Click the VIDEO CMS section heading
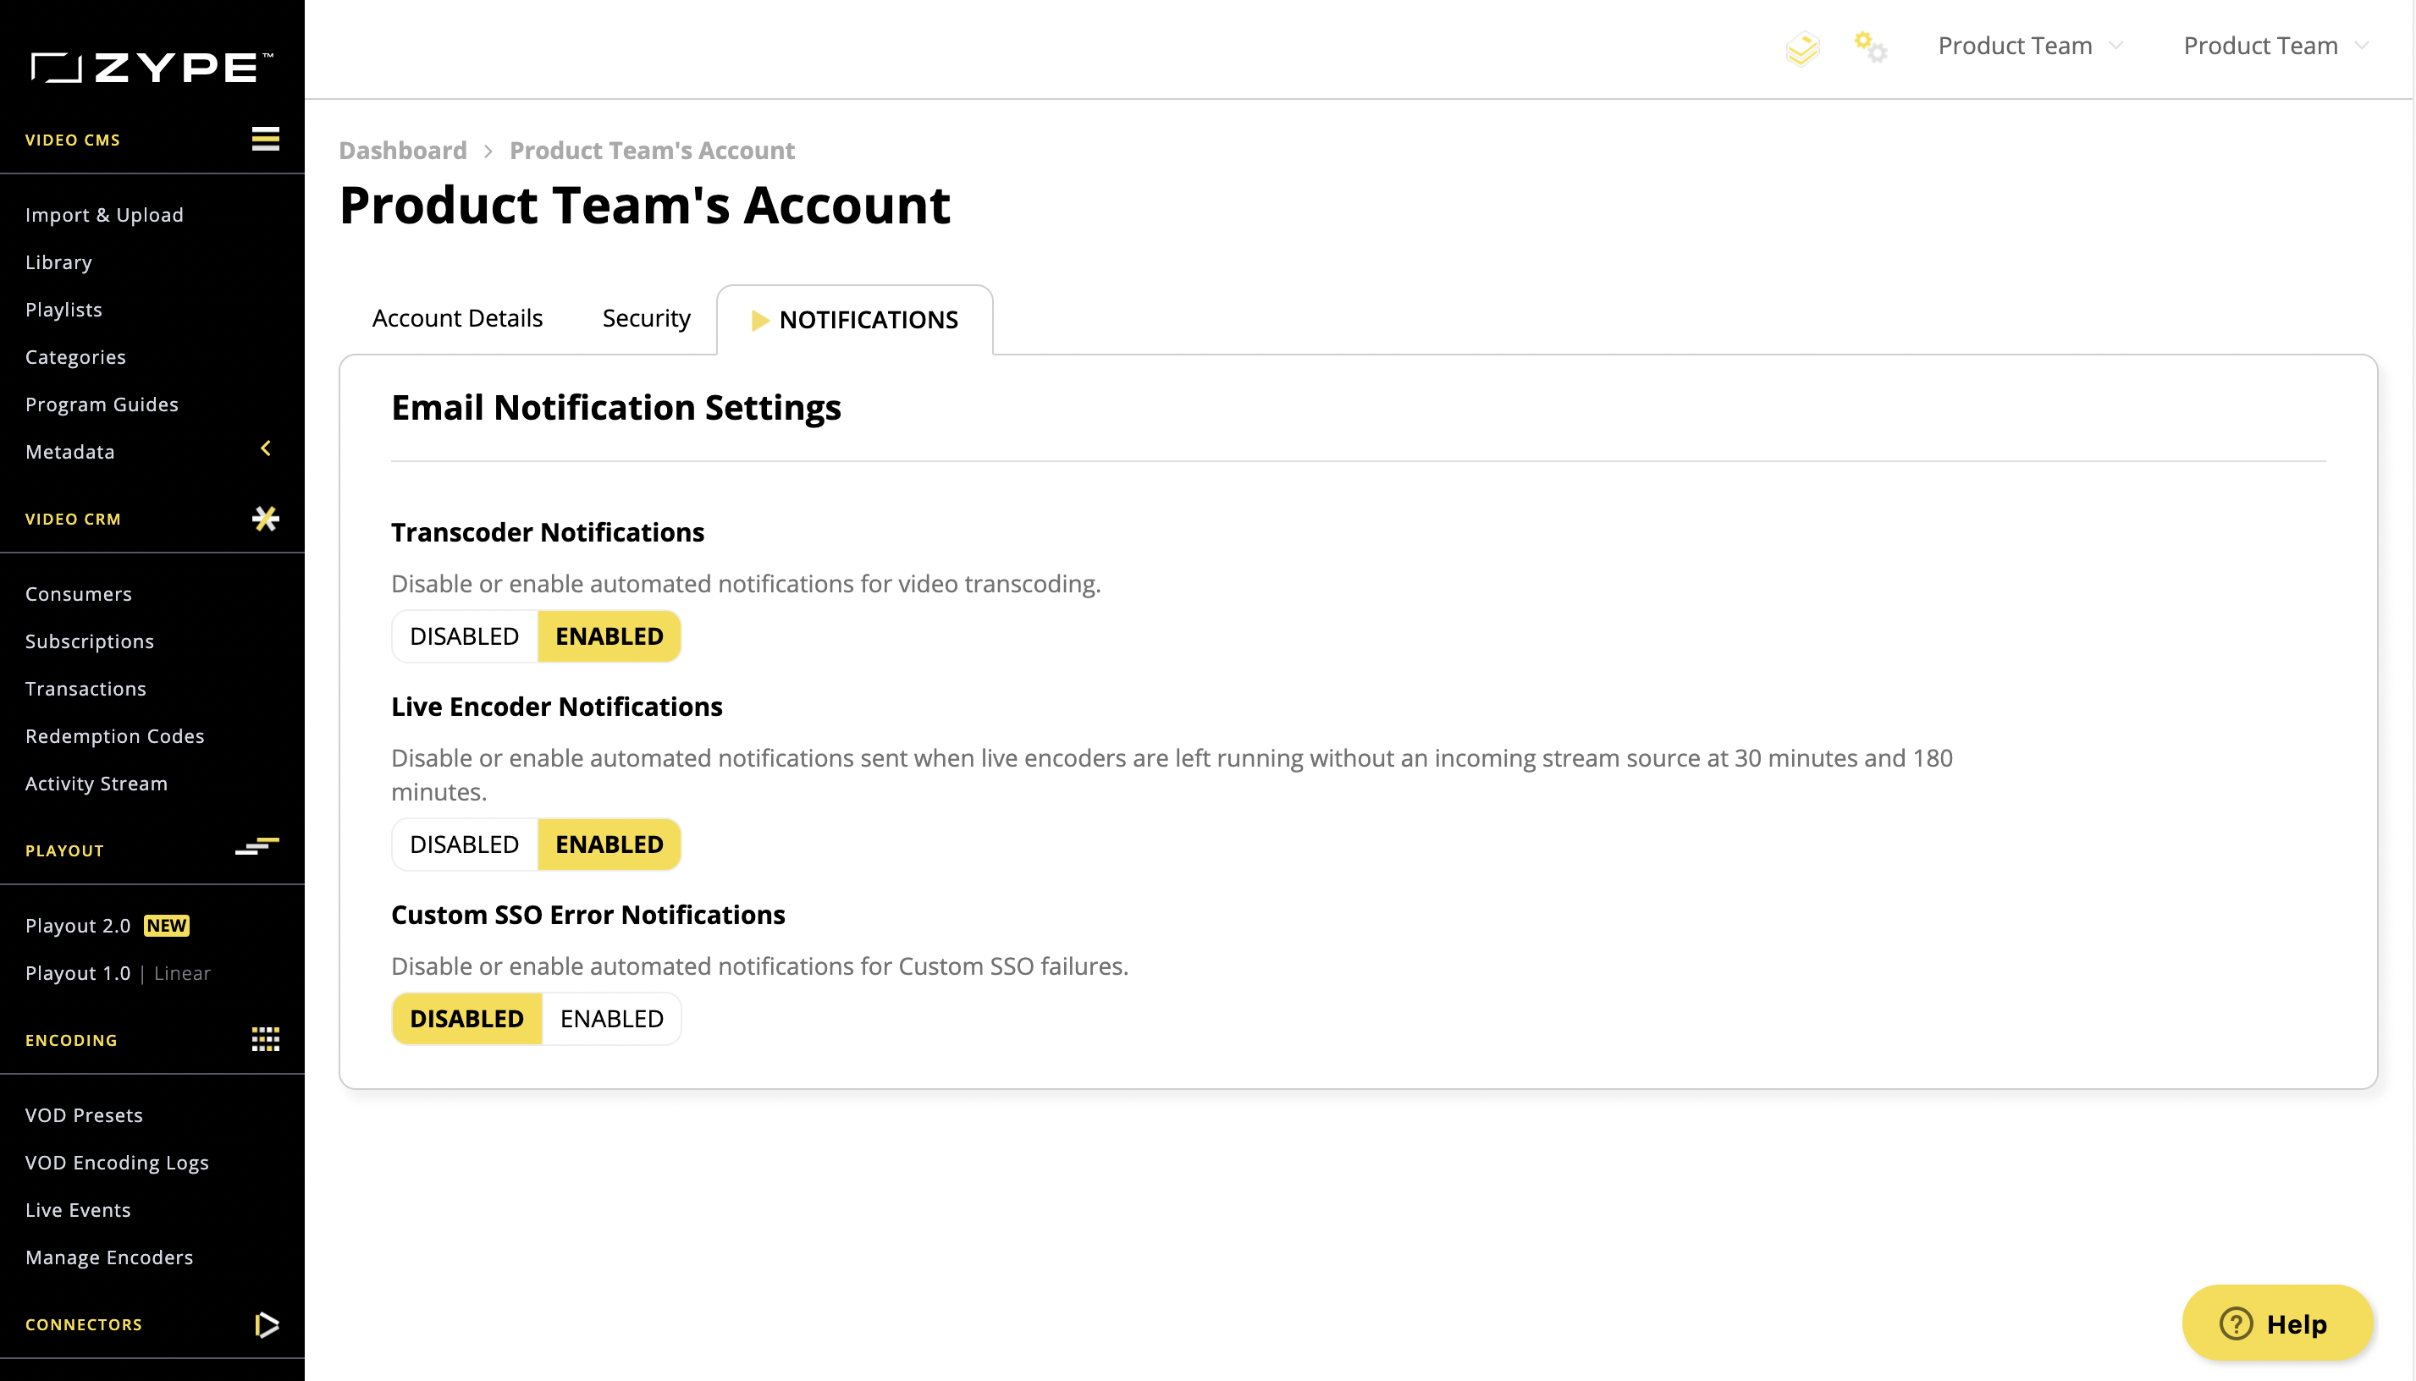The image size is (2416, 1381). tap(72, 140)
